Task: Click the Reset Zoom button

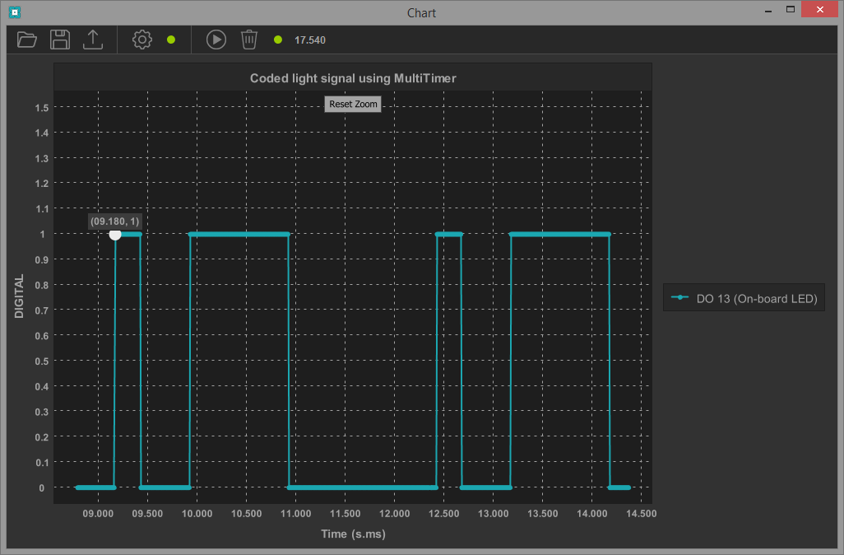Action: point(353,104)
